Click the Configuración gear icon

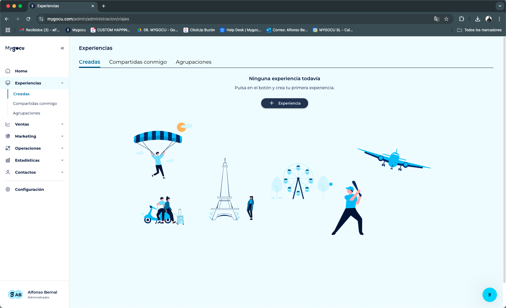tap(8, 189)
